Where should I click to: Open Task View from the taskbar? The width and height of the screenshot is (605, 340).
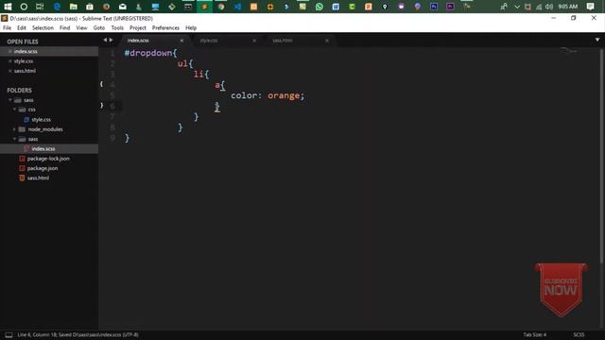point(40,7)
